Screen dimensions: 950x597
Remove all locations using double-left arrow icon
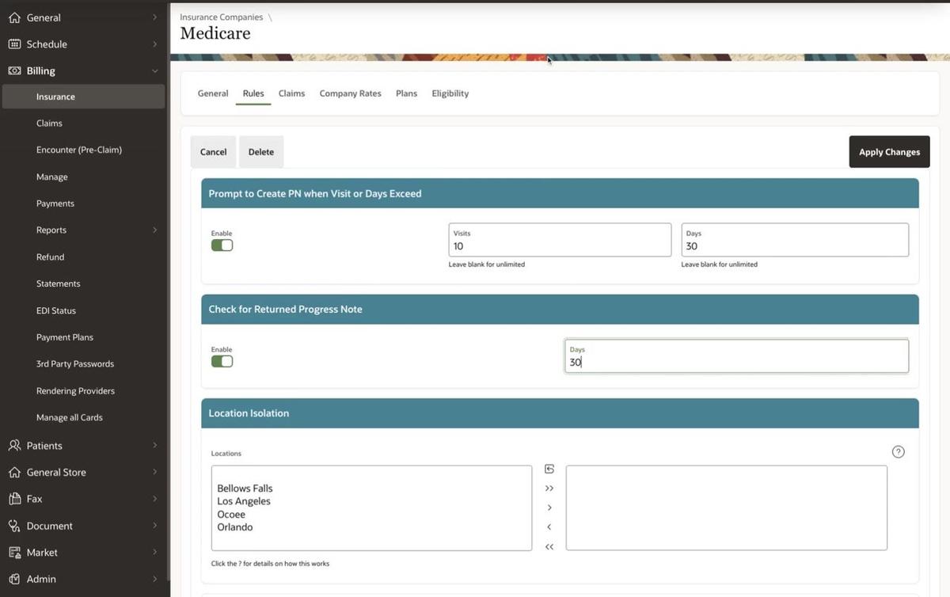pyautogui.click(x=549, y=546)
